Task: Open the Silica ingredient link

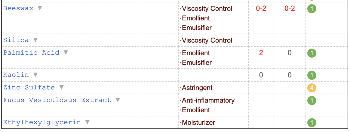Action: click(x=16, y=40)
